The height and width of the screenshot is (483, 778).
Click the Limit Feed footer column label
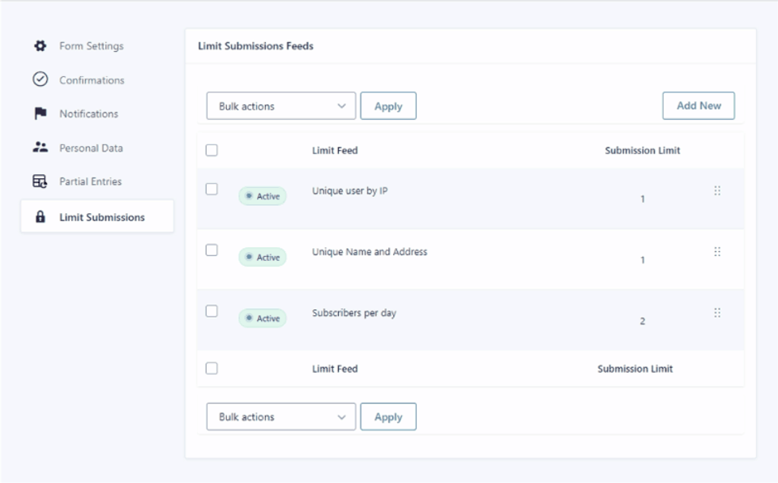click(335, 369)
